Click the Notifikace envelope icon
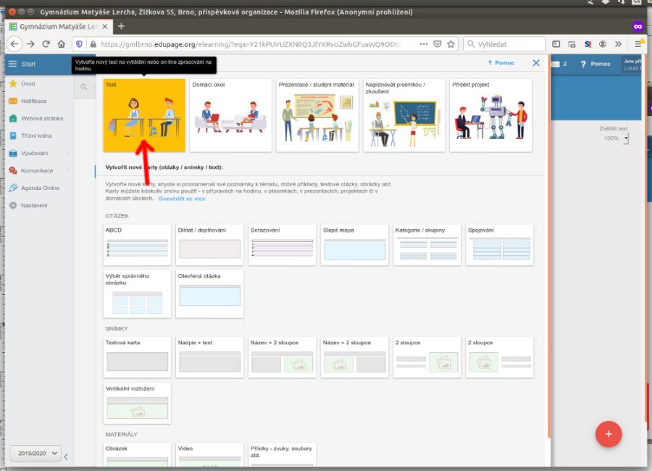Viewport: 652px width, 471px height. tap(13, 101)
